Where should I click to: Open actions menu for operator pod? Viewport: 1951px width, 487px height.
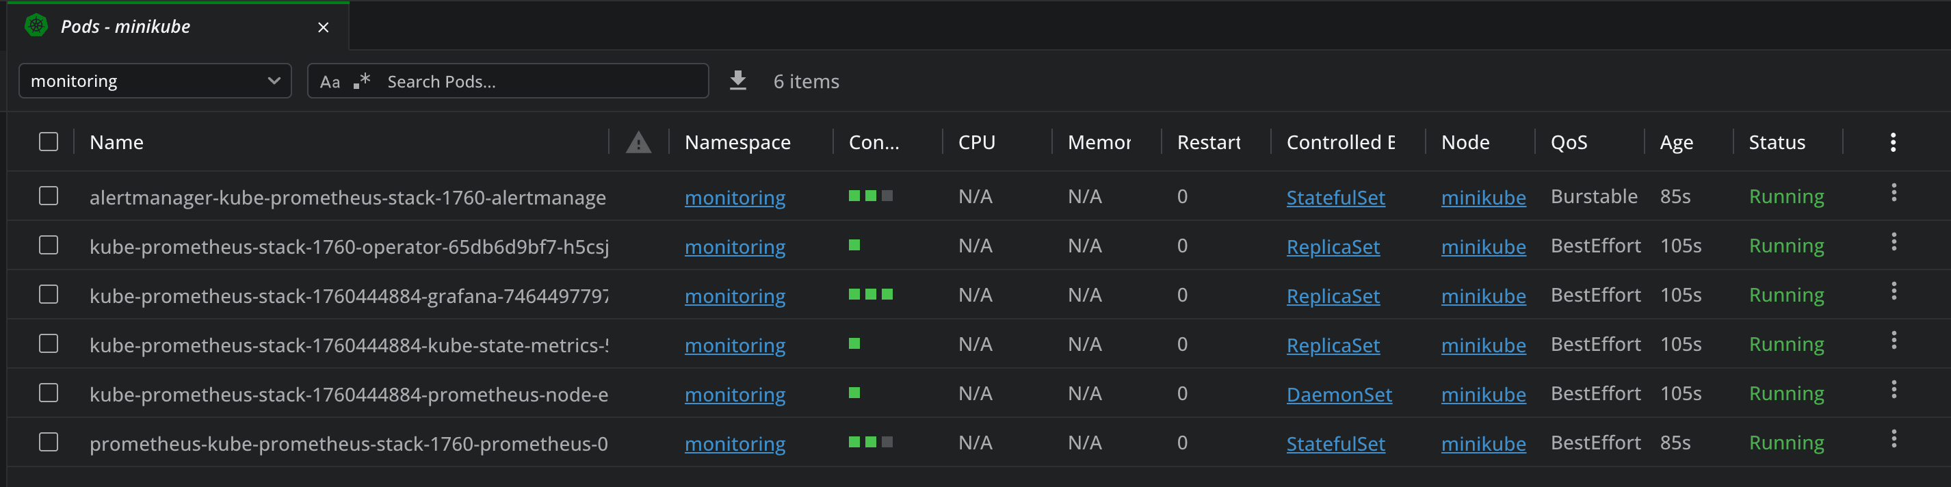[1894, 241]
